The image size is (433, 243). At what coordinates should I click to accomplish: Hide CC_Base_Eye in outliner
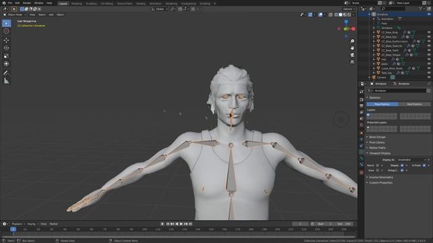(x=429, y=37)
